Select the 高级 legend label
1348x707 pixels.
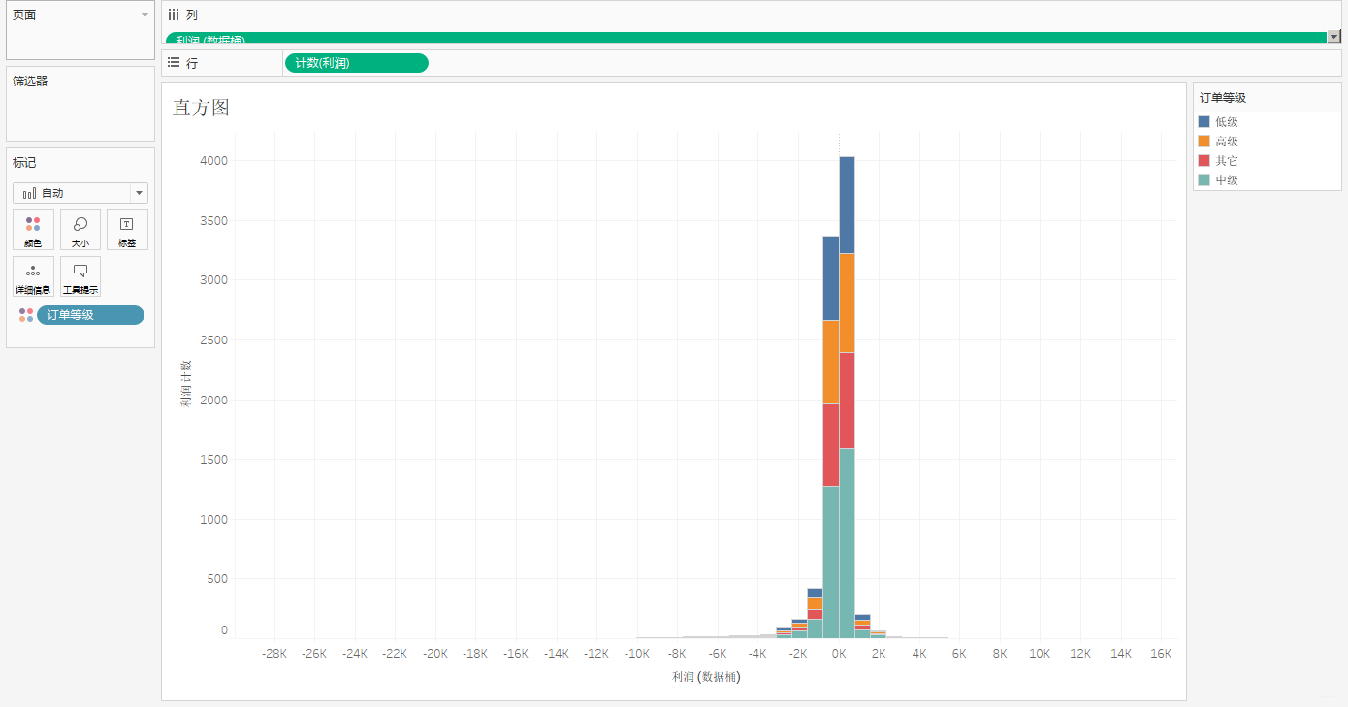pyautogui.click(x=1227, y=142)
